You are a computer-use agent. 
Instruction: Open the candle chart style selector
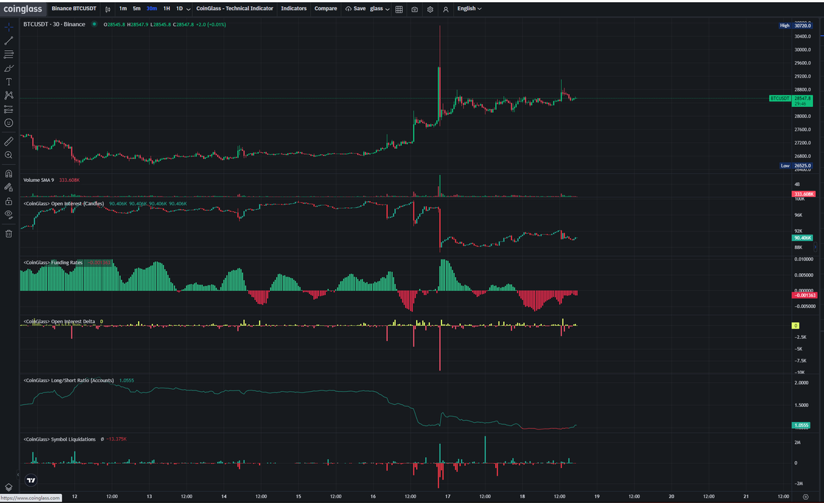click(108, 9)
